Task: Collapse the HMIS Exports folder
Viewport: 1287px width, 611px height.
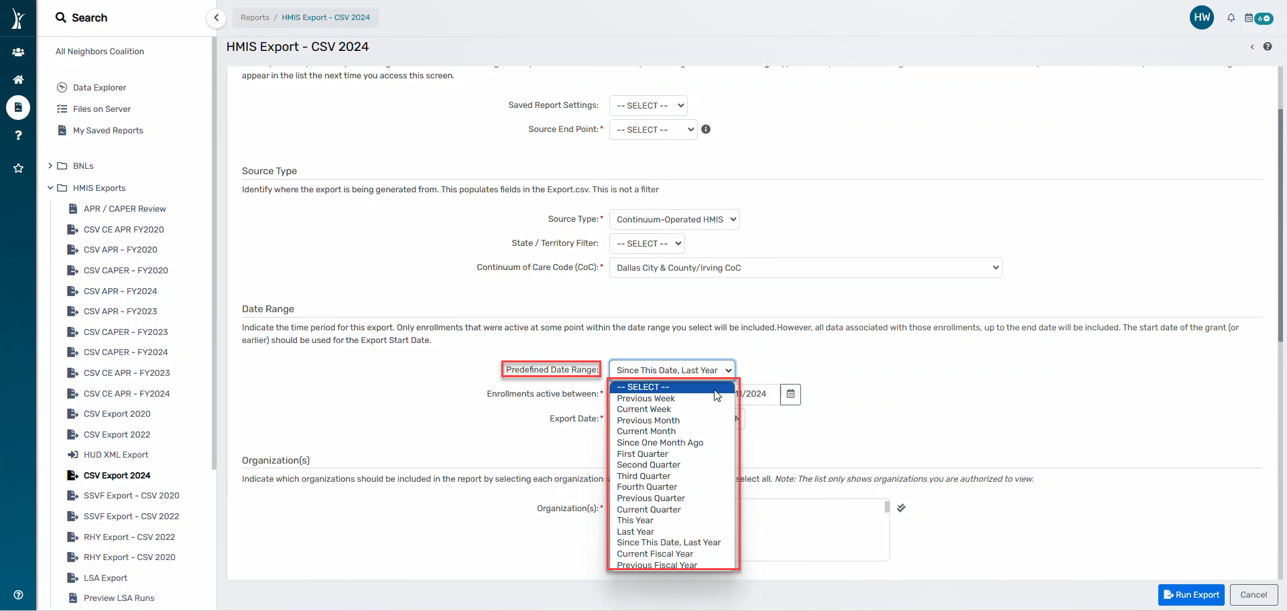Action: (50, 188)
